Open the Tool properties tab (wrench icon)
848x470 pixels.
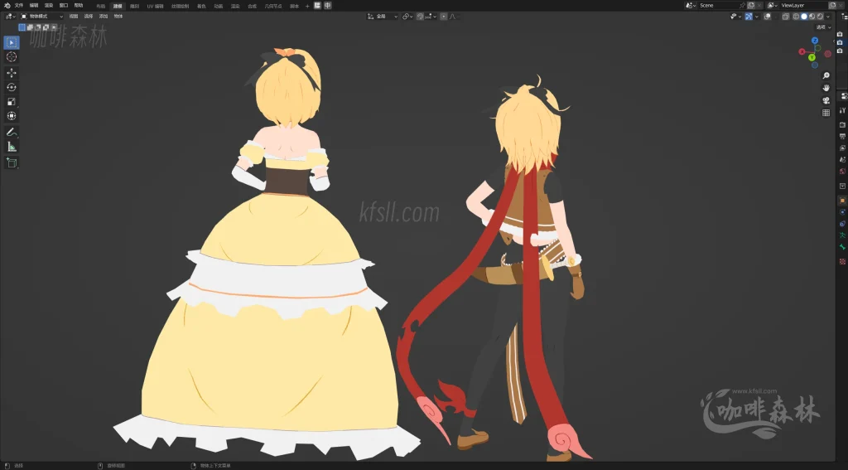842,110
